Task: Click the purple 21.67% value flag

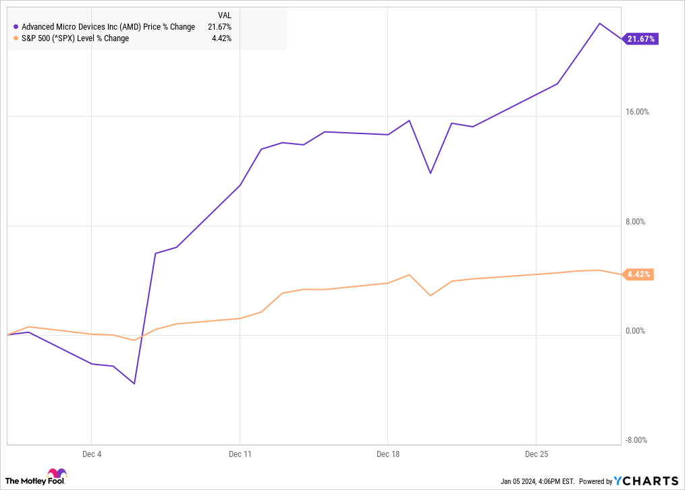Action: [x=640, y=39]
